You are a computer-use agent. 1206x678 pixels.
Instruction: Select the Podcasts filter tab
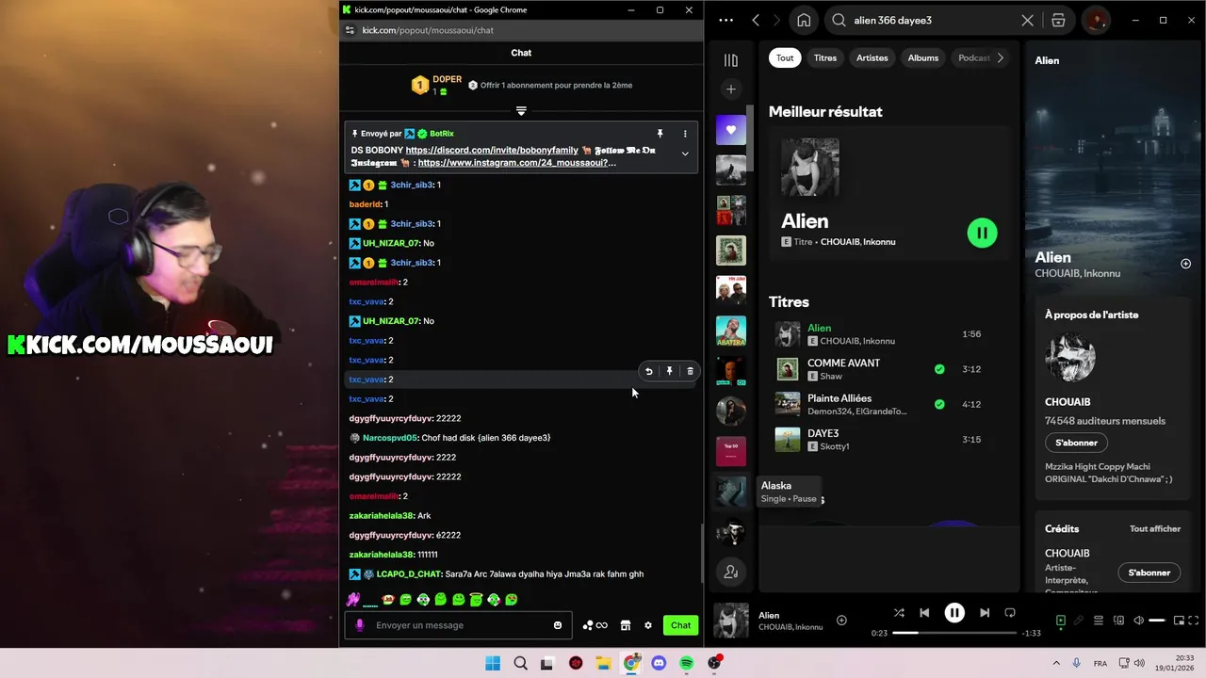pos(973,57)
